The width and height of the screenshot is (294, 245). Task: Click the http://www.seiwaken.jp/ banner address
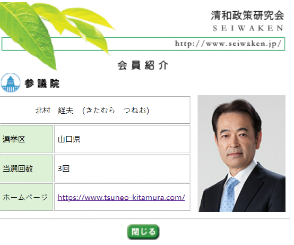[x=228, y=44]
